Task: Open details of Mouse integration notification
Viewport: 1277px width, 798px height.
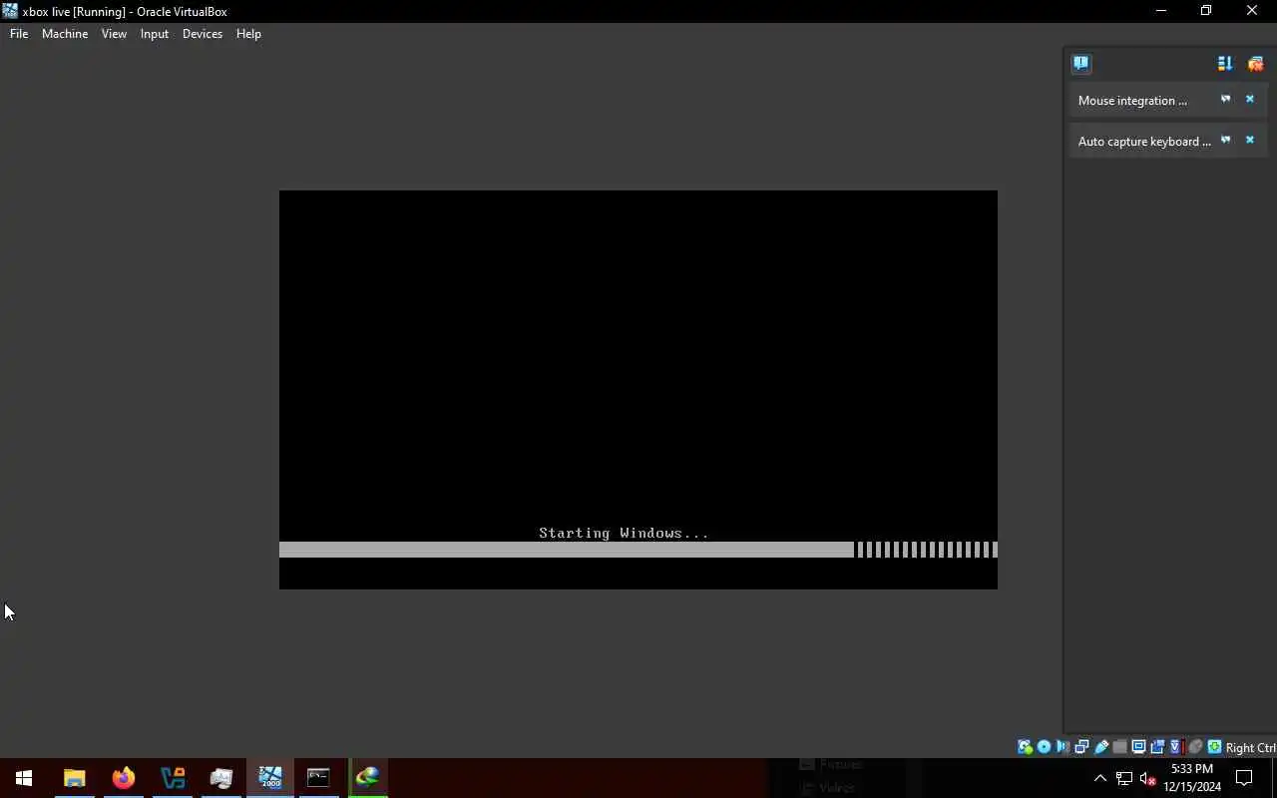Action: (x=1226, y=99)
